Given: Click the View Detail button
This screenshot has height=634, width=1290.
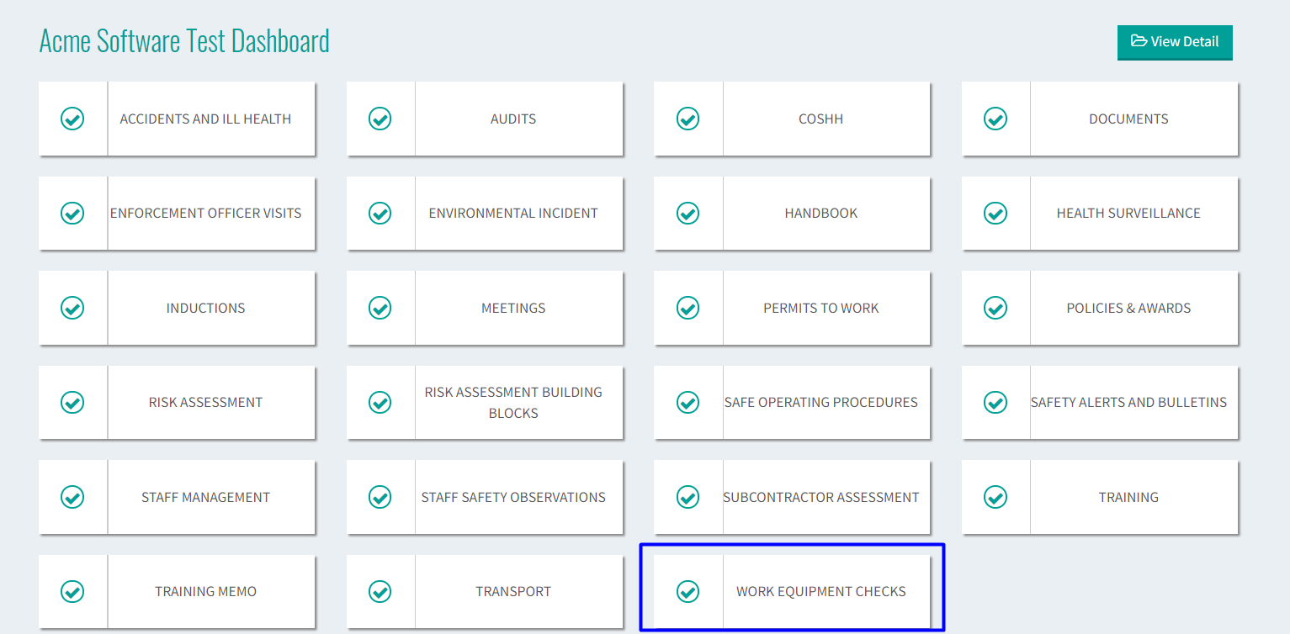Looking at the screenshot, I should tap(1175, 42).
